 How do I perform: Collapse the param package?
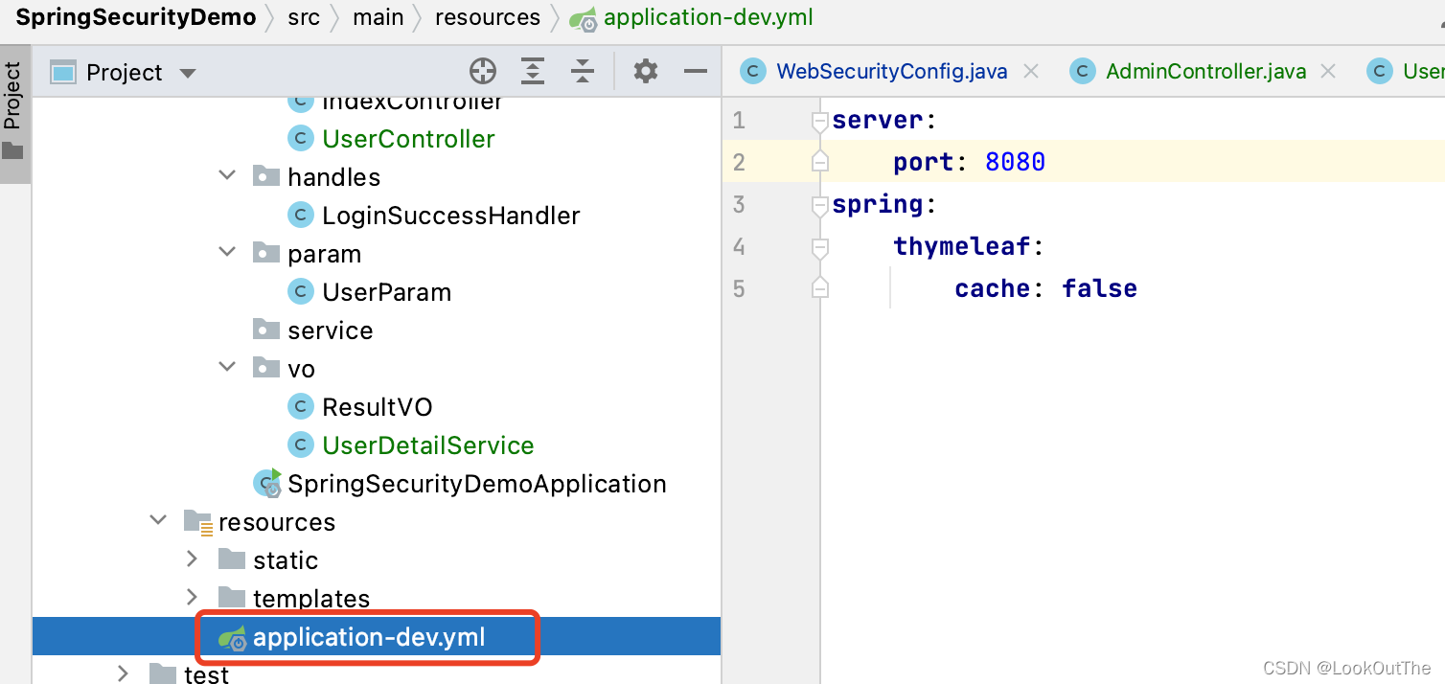[x=227, y=253]
